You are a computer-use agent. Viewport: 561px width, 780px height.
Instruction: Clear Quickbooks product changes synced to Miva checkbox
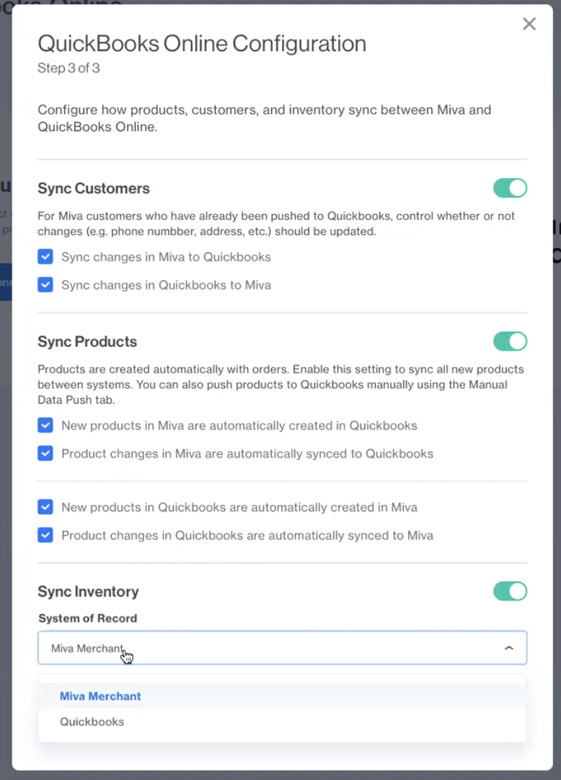pyautogui.click(x=45, y=535)
